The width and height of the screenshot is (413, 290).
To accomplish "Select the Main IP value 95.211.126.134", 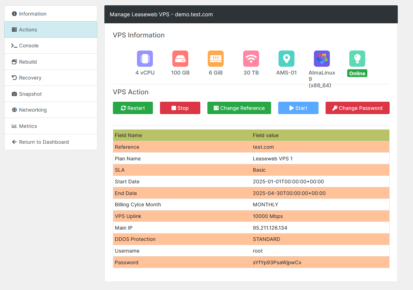I will click(270, 228).
